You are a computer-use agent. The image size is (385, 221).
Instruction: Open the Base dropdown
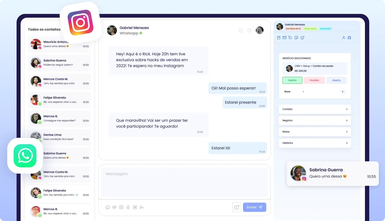294,92
